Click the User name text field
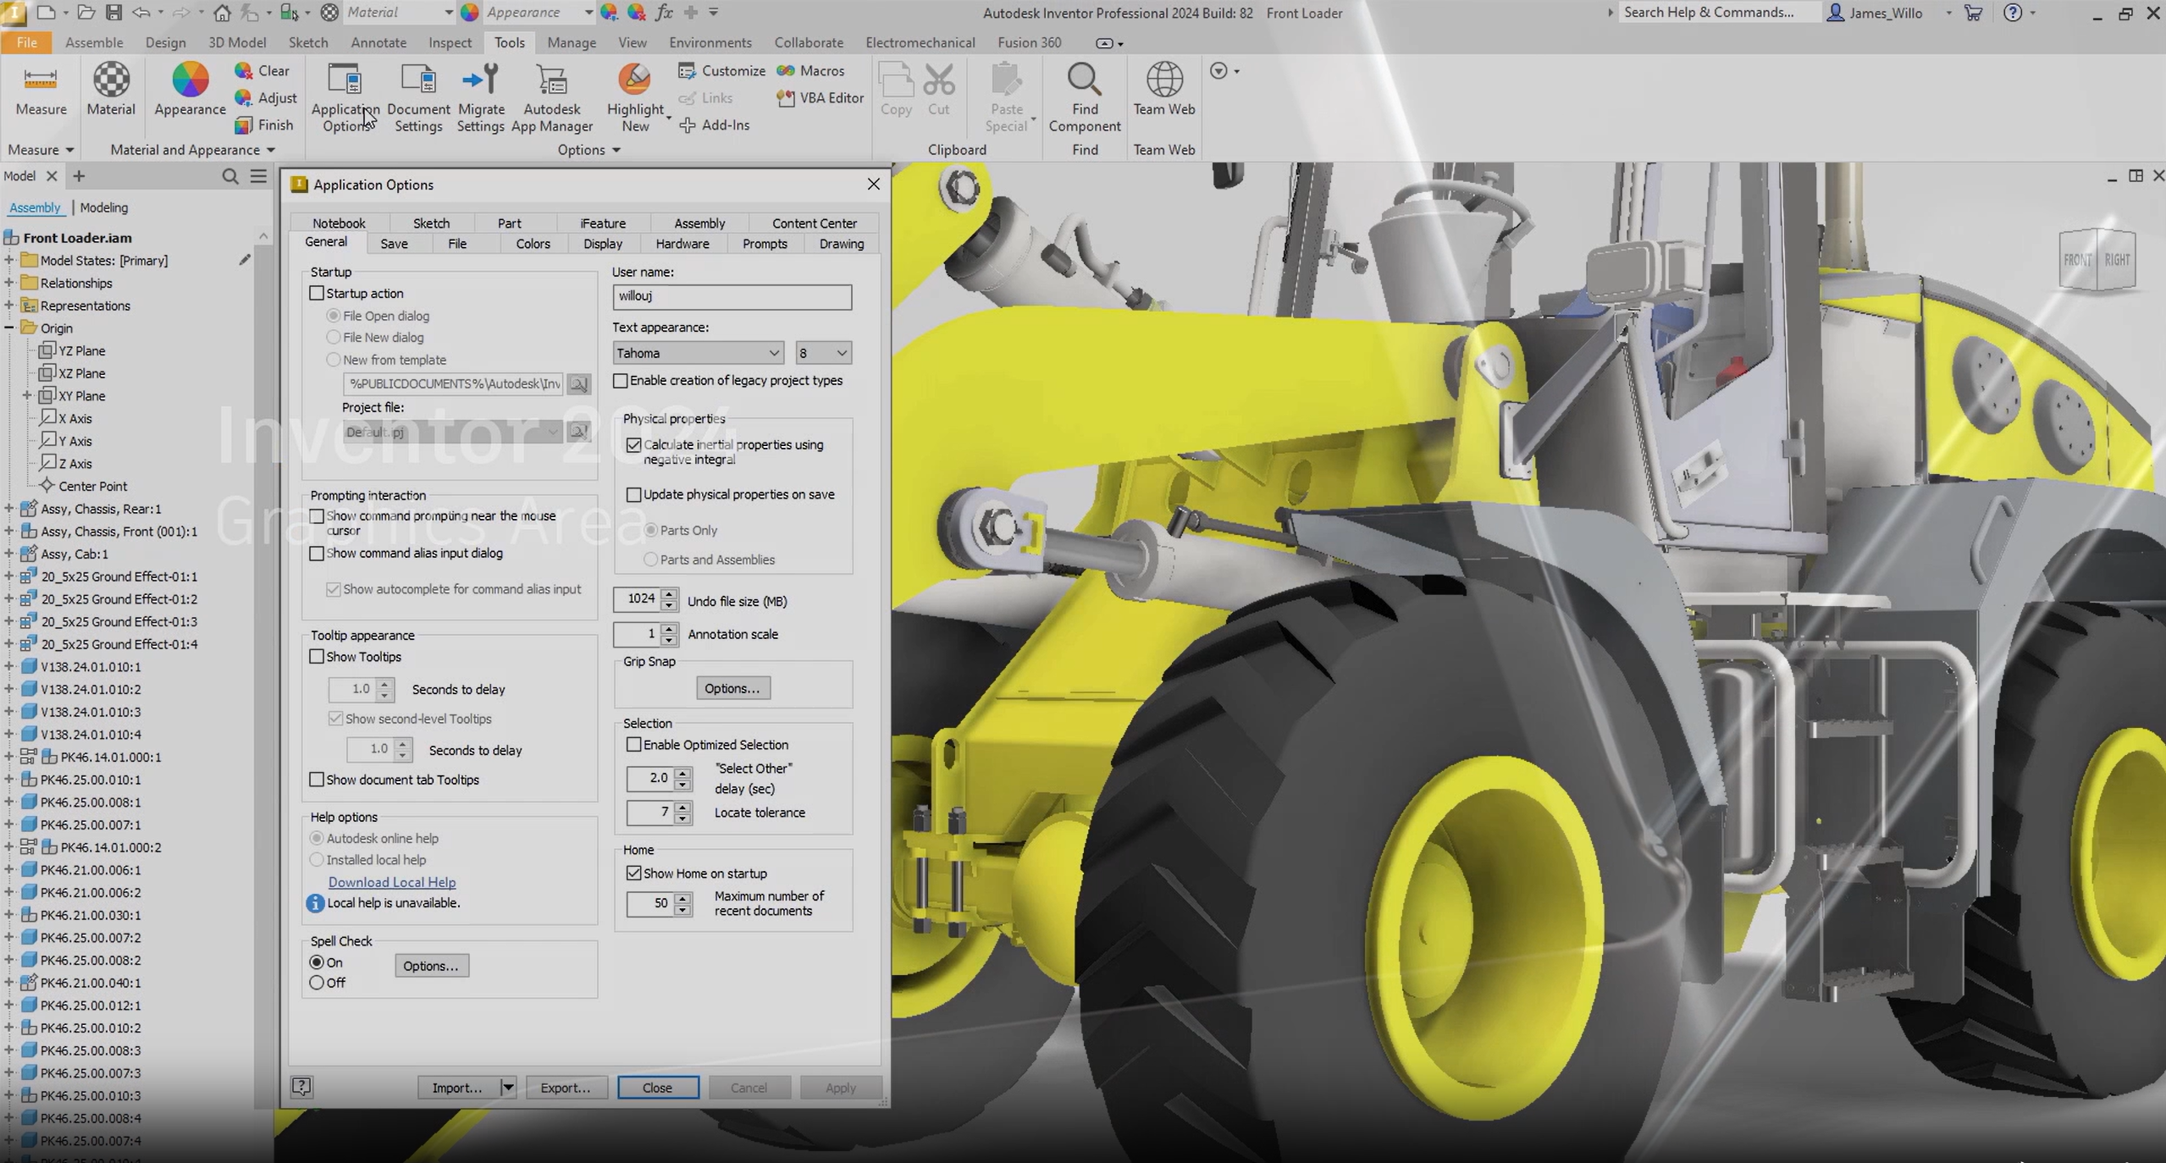Screen dimensions: 2166x1163 point(732,296)
